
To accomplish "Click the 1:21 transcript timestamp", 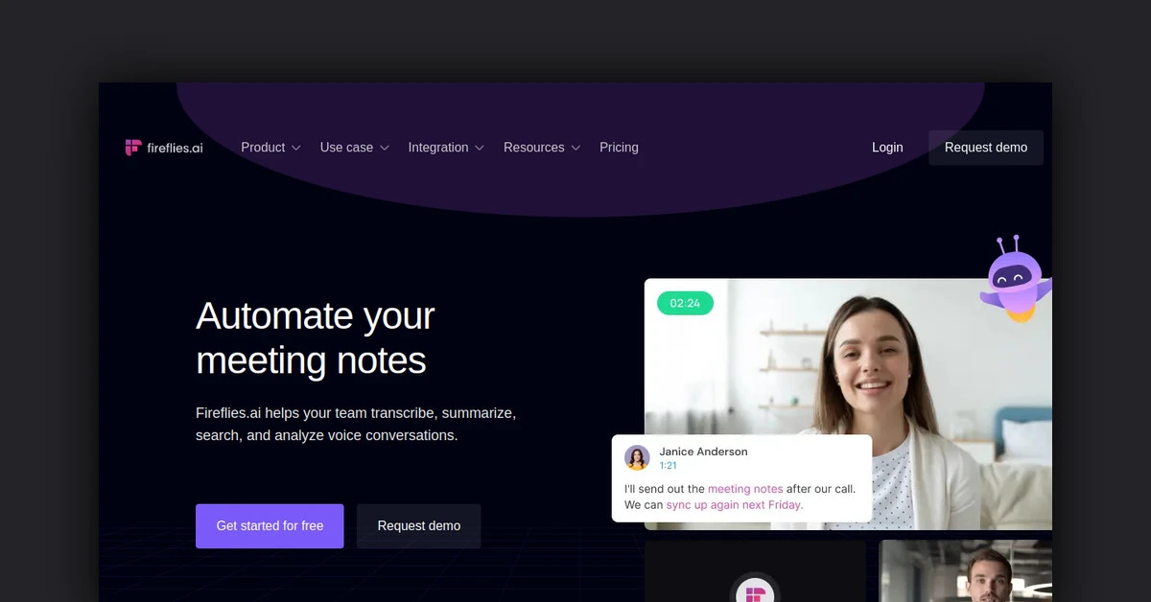I will [x=668, y=466].
